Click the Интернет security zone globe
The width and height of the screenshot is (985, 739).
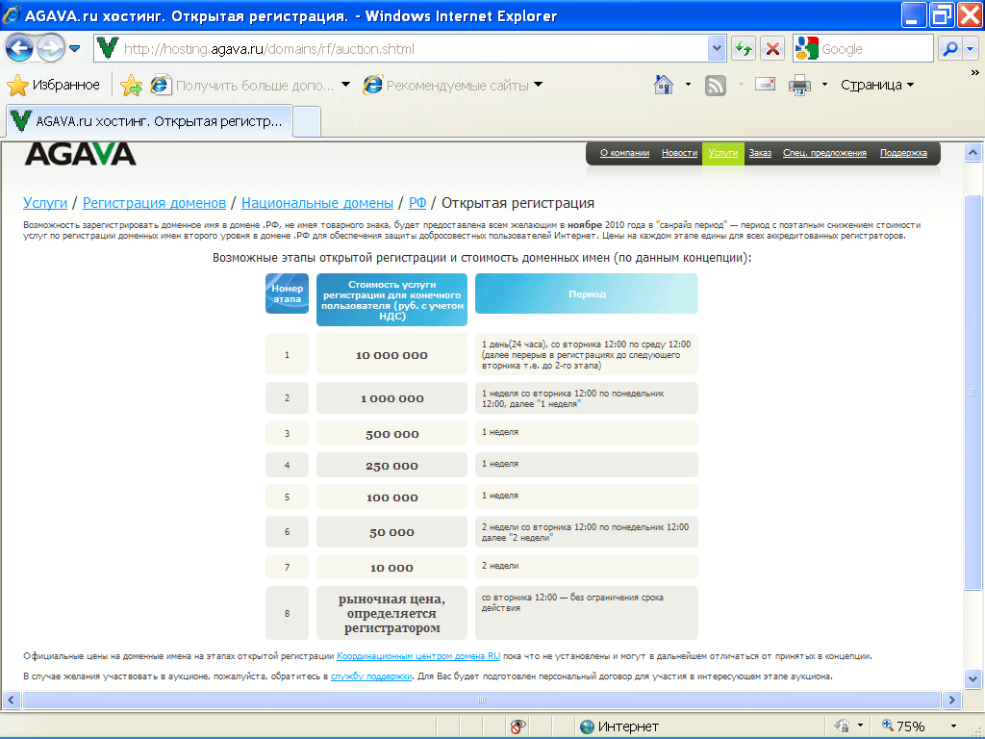point(588,726)
